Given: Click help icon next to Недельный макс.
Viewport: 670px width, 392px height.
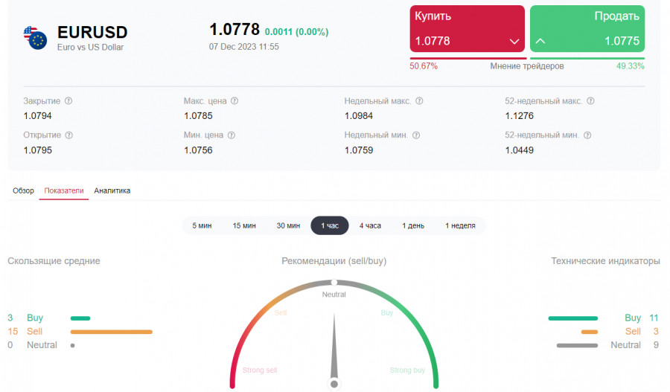Looking at the screenshot, I should (x=419, y=100).
